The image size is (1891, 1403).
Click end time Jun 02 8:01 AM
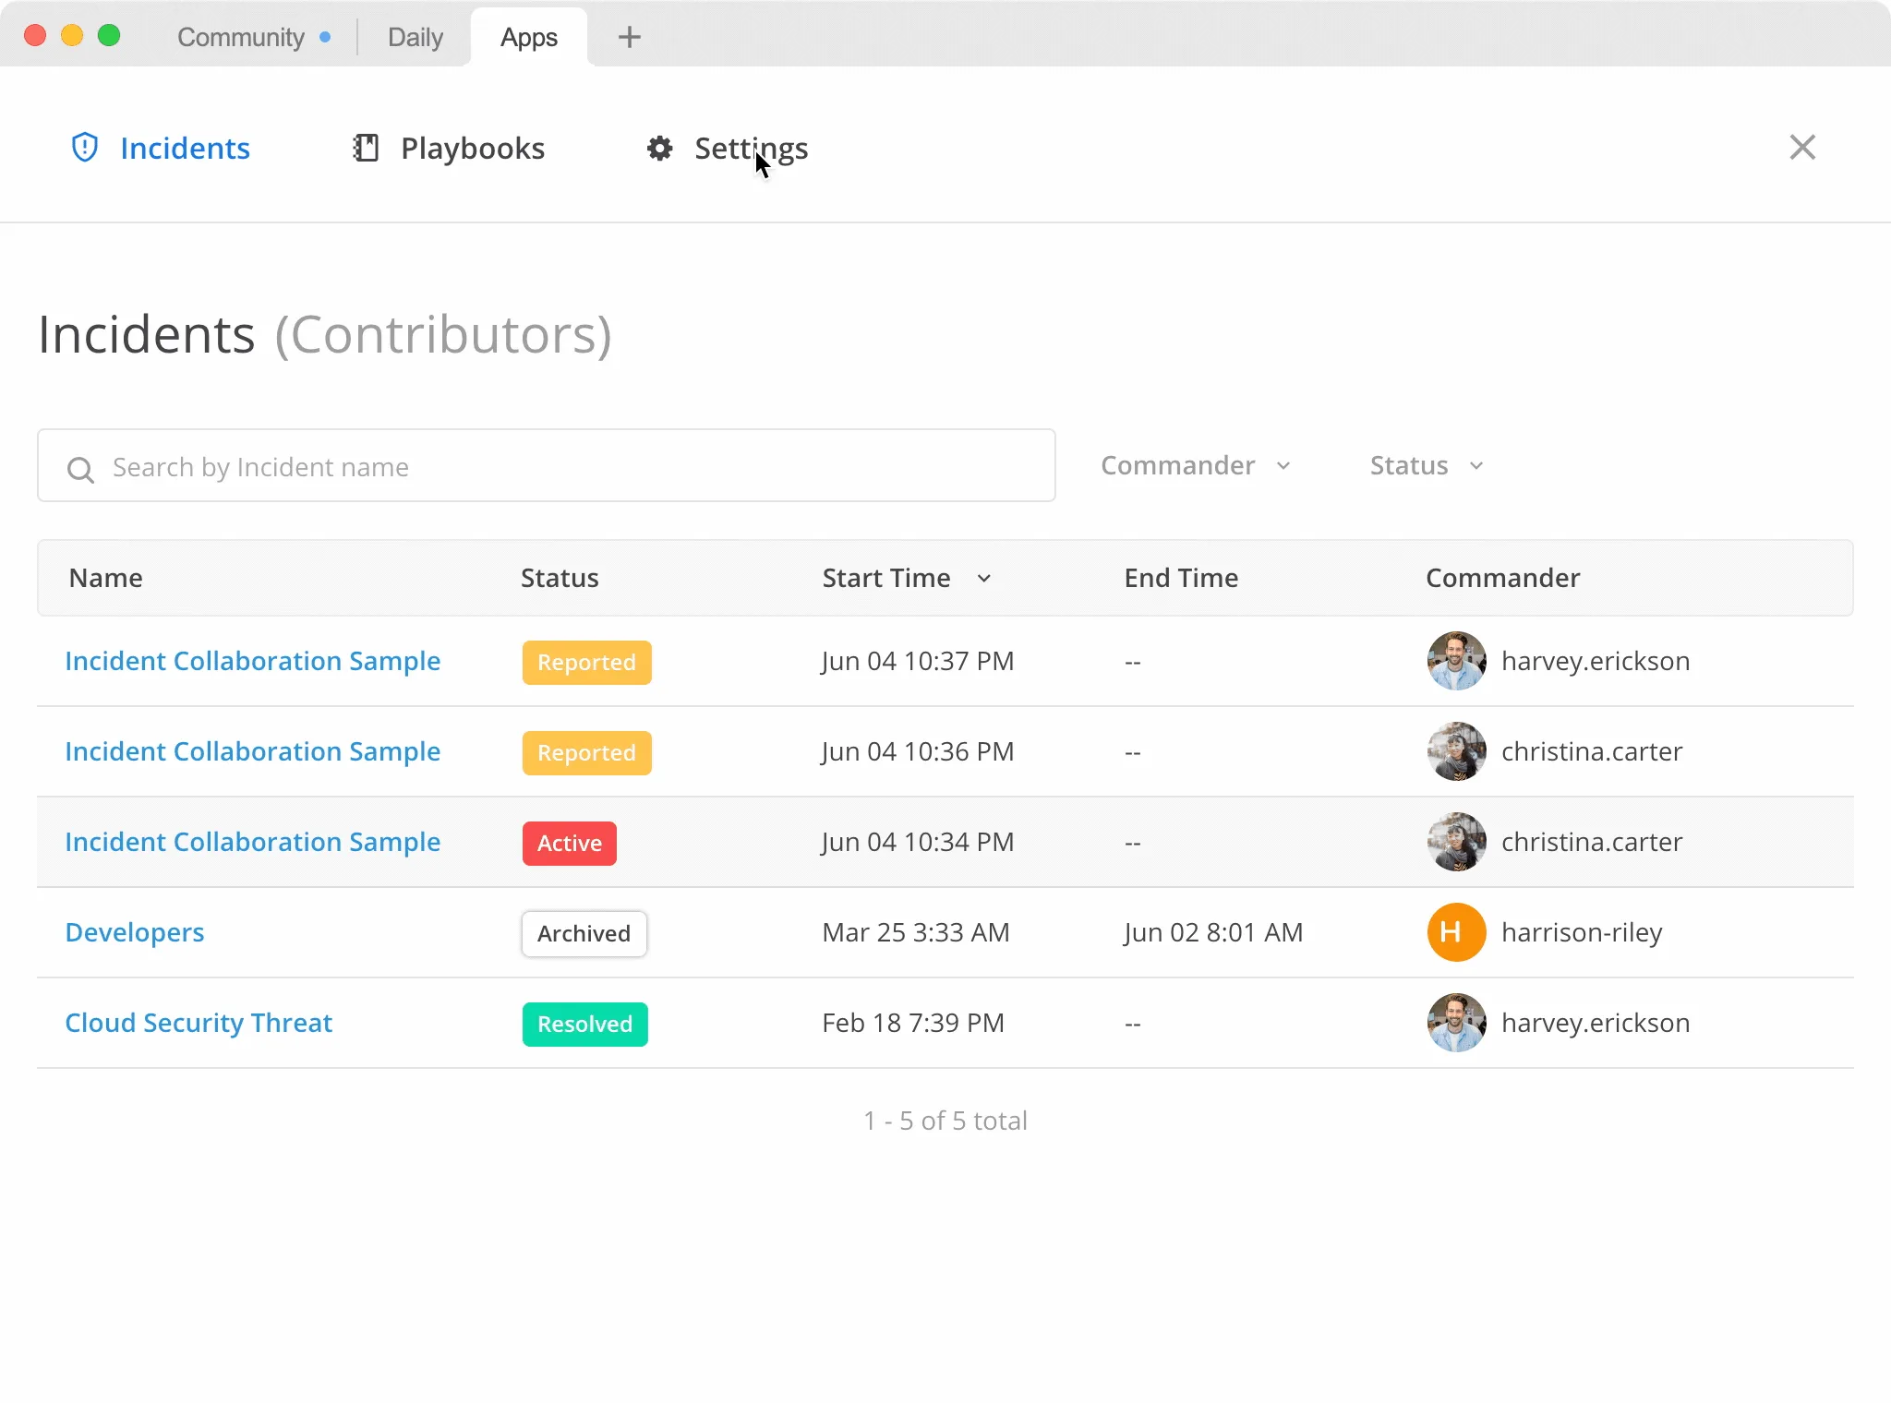tap(1213, 932)
